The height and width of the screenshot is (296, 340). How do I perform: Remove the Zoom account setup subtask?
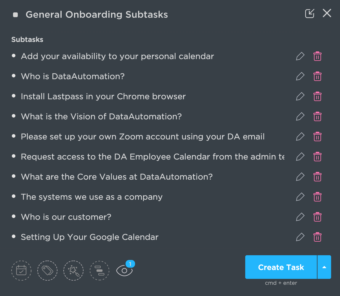[317, 137]
